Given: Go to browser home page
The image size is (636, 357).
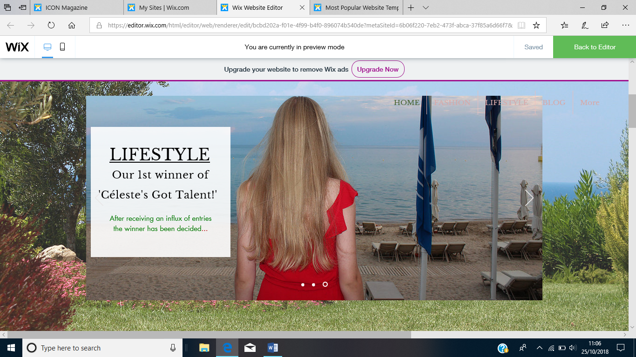Looking at the screenshot, I should (72, 26).
